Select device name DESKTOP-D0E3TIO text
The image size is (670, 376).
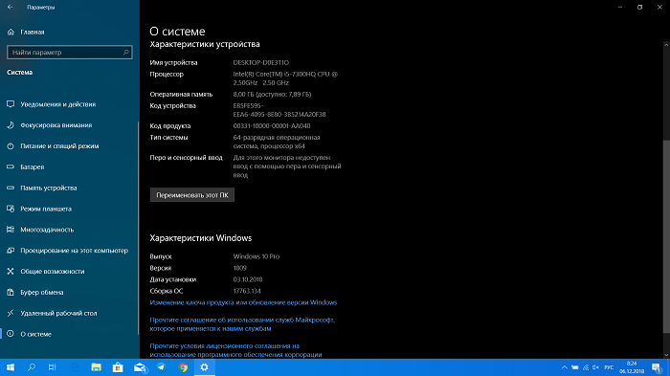click(x=260, y=62)
